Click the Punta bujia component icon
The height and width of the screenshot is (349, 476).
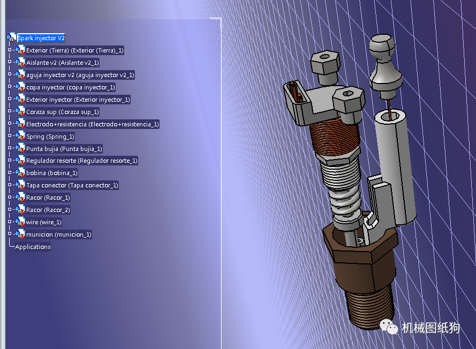pos(20,148)
